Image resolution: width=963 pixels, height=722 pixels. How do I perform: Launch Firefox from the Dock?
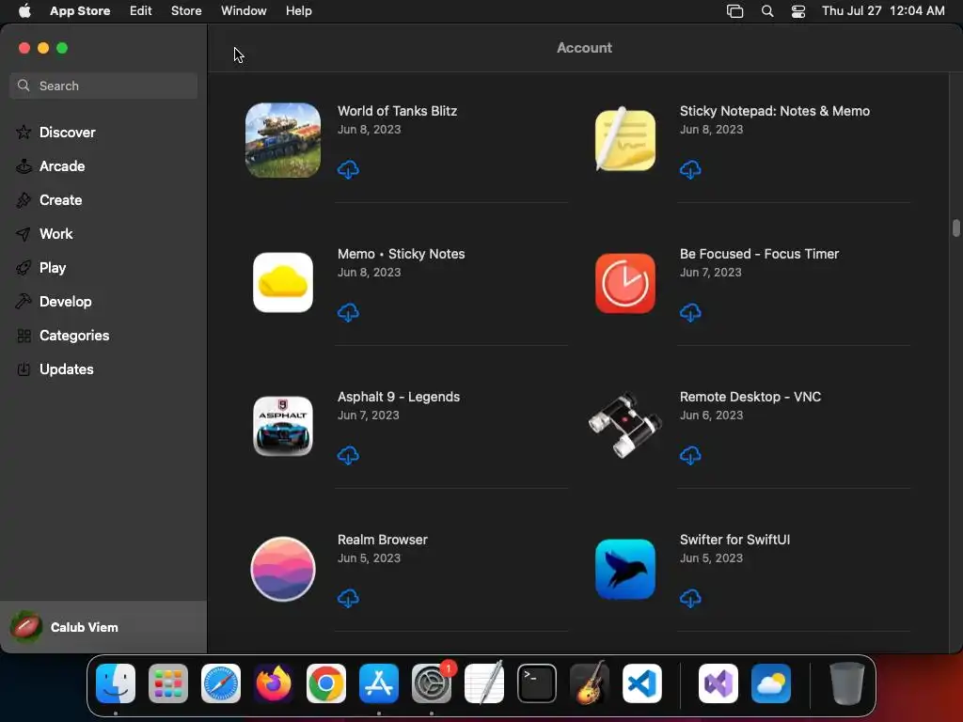(x=274, y=683)
